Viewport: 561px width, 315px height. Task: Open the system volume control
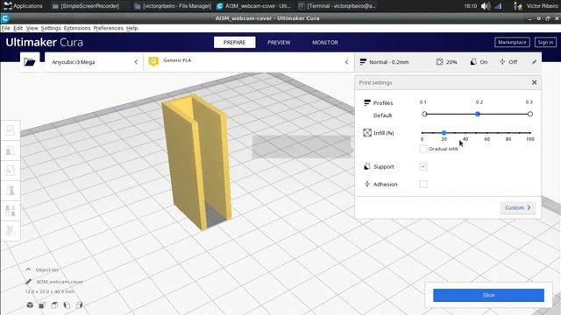[485, 6]
